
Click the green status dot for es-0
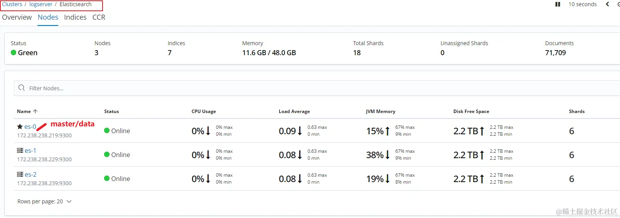(x=107, y=130)
